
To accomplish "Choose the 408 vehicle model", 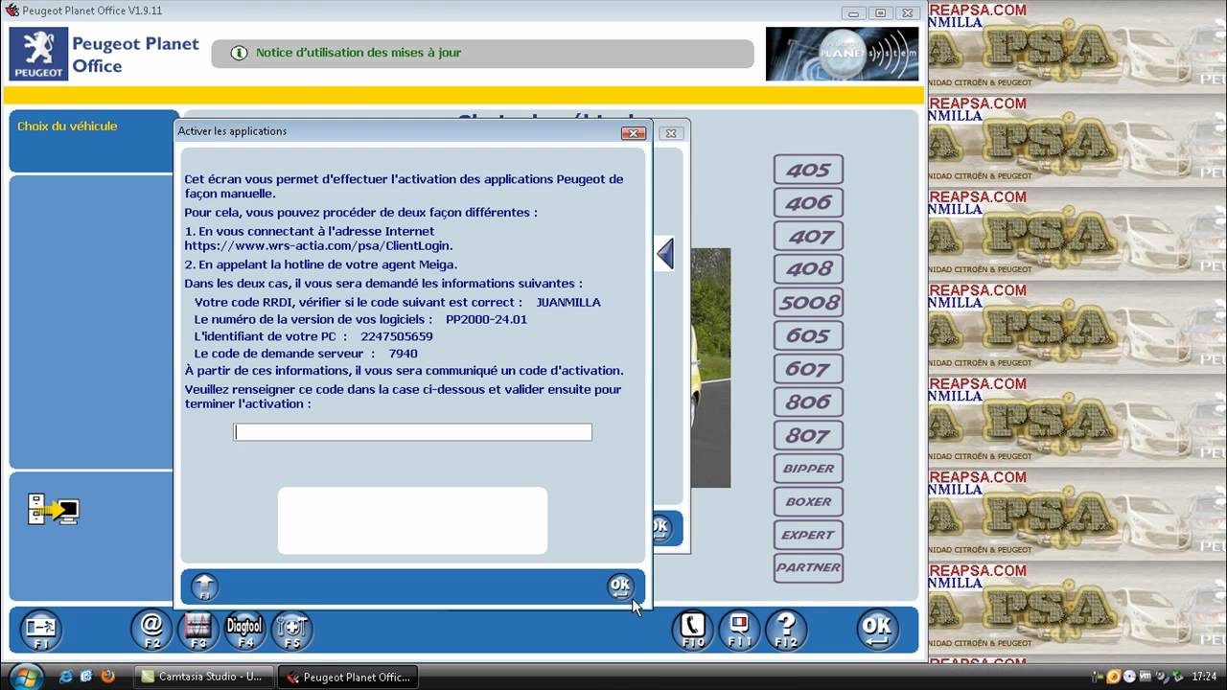I will 808,269.
